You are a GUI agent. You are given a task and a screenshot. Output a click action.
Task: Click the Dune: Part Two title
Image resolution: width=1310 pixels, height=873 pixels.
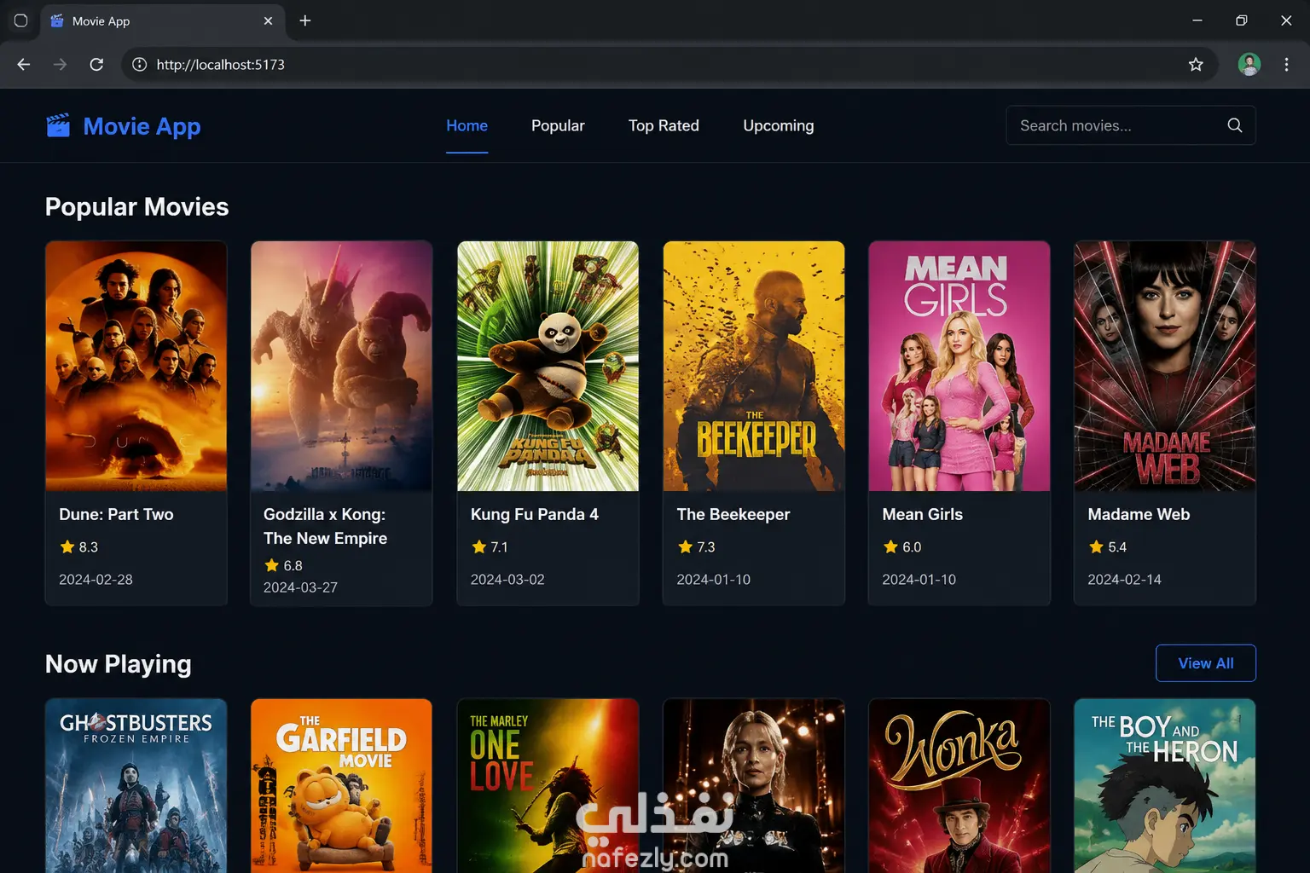pyautogui.click(x=116, y=514)
